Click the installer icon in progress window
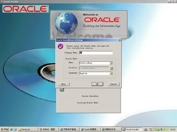The width and height of the screenshot is (177, 132). [x=62, y=90]
